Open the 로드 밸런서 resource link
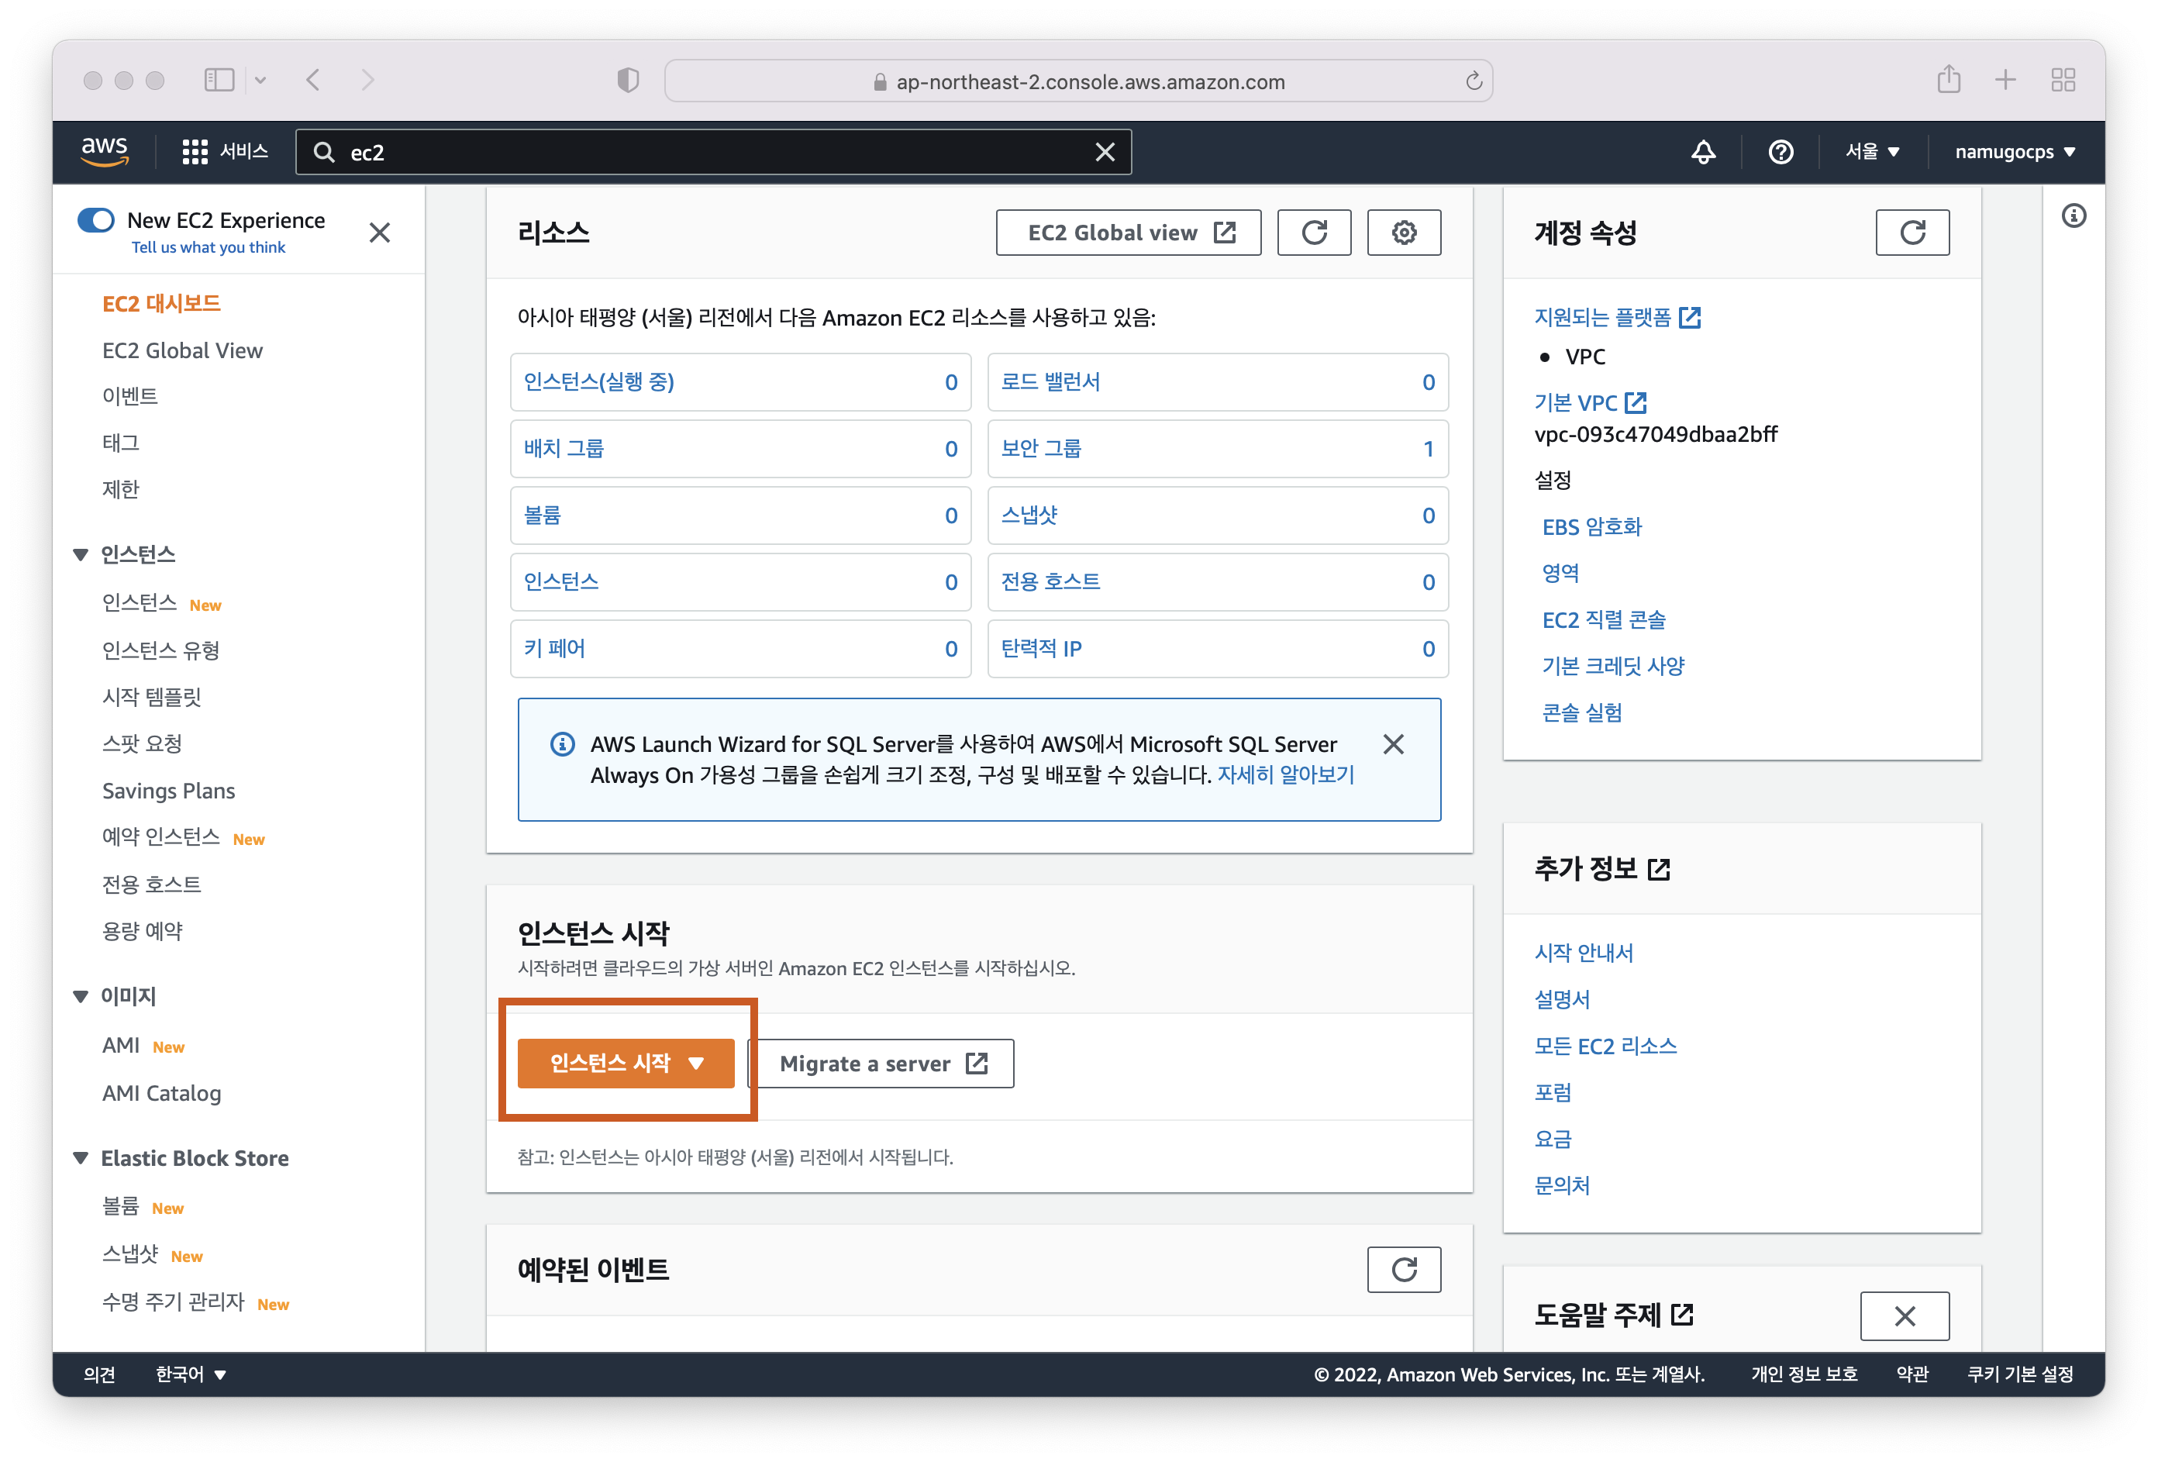 pos(1050,381)
